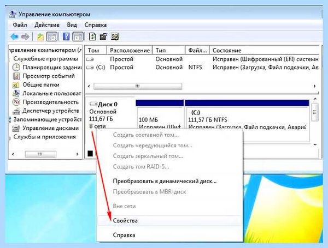Click the Диск 0 label panel
The image size is (328, 248).
pyautogui.click(x=110, y=114)
